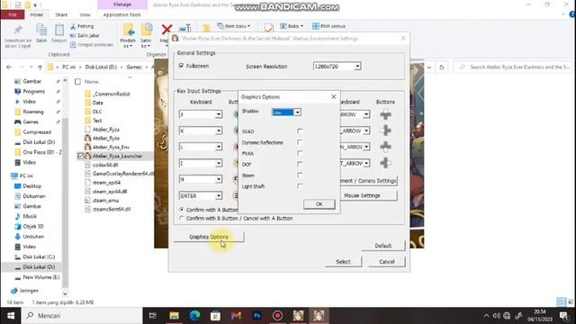Click the Move to (Pindah ke) icon
The height and width of the screenshot is (324, 576).
tap(128, 30)
